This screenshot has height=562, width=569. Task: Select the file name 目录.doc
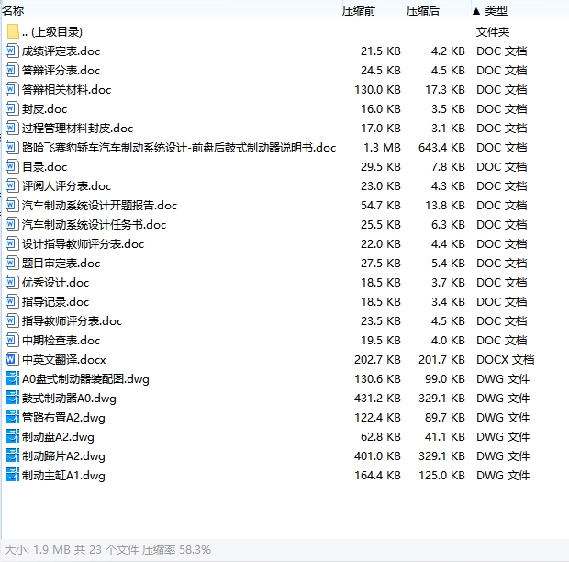pos(45,166)
